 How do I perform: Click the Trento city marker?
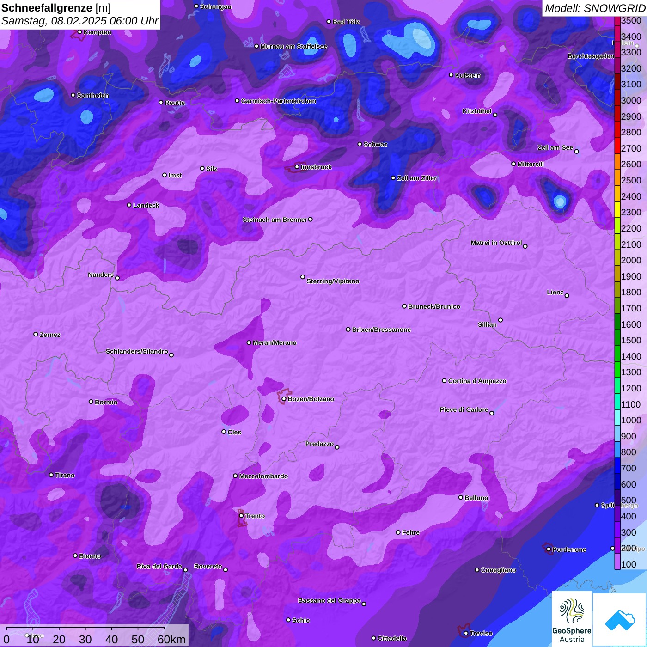241,516
